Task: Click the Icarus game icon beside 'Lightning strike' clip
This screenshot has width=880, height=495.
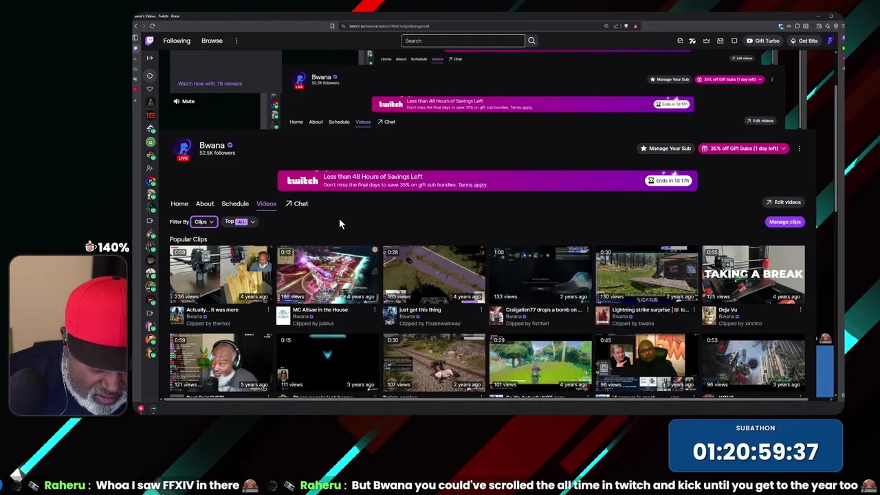Action: click(602, 316)
